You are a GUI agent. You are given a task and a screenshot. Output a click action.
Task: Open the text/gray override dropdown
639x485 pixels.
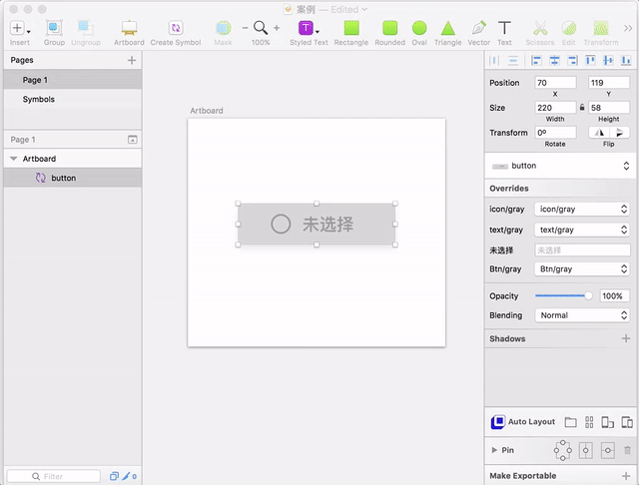point(582,230)
